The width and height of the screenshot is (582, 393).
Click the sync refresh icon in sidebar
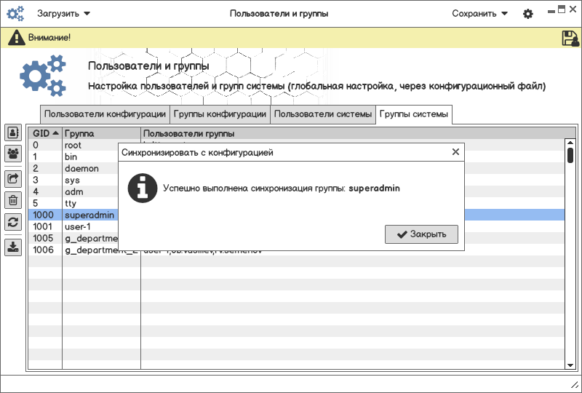tap(13, 223)
